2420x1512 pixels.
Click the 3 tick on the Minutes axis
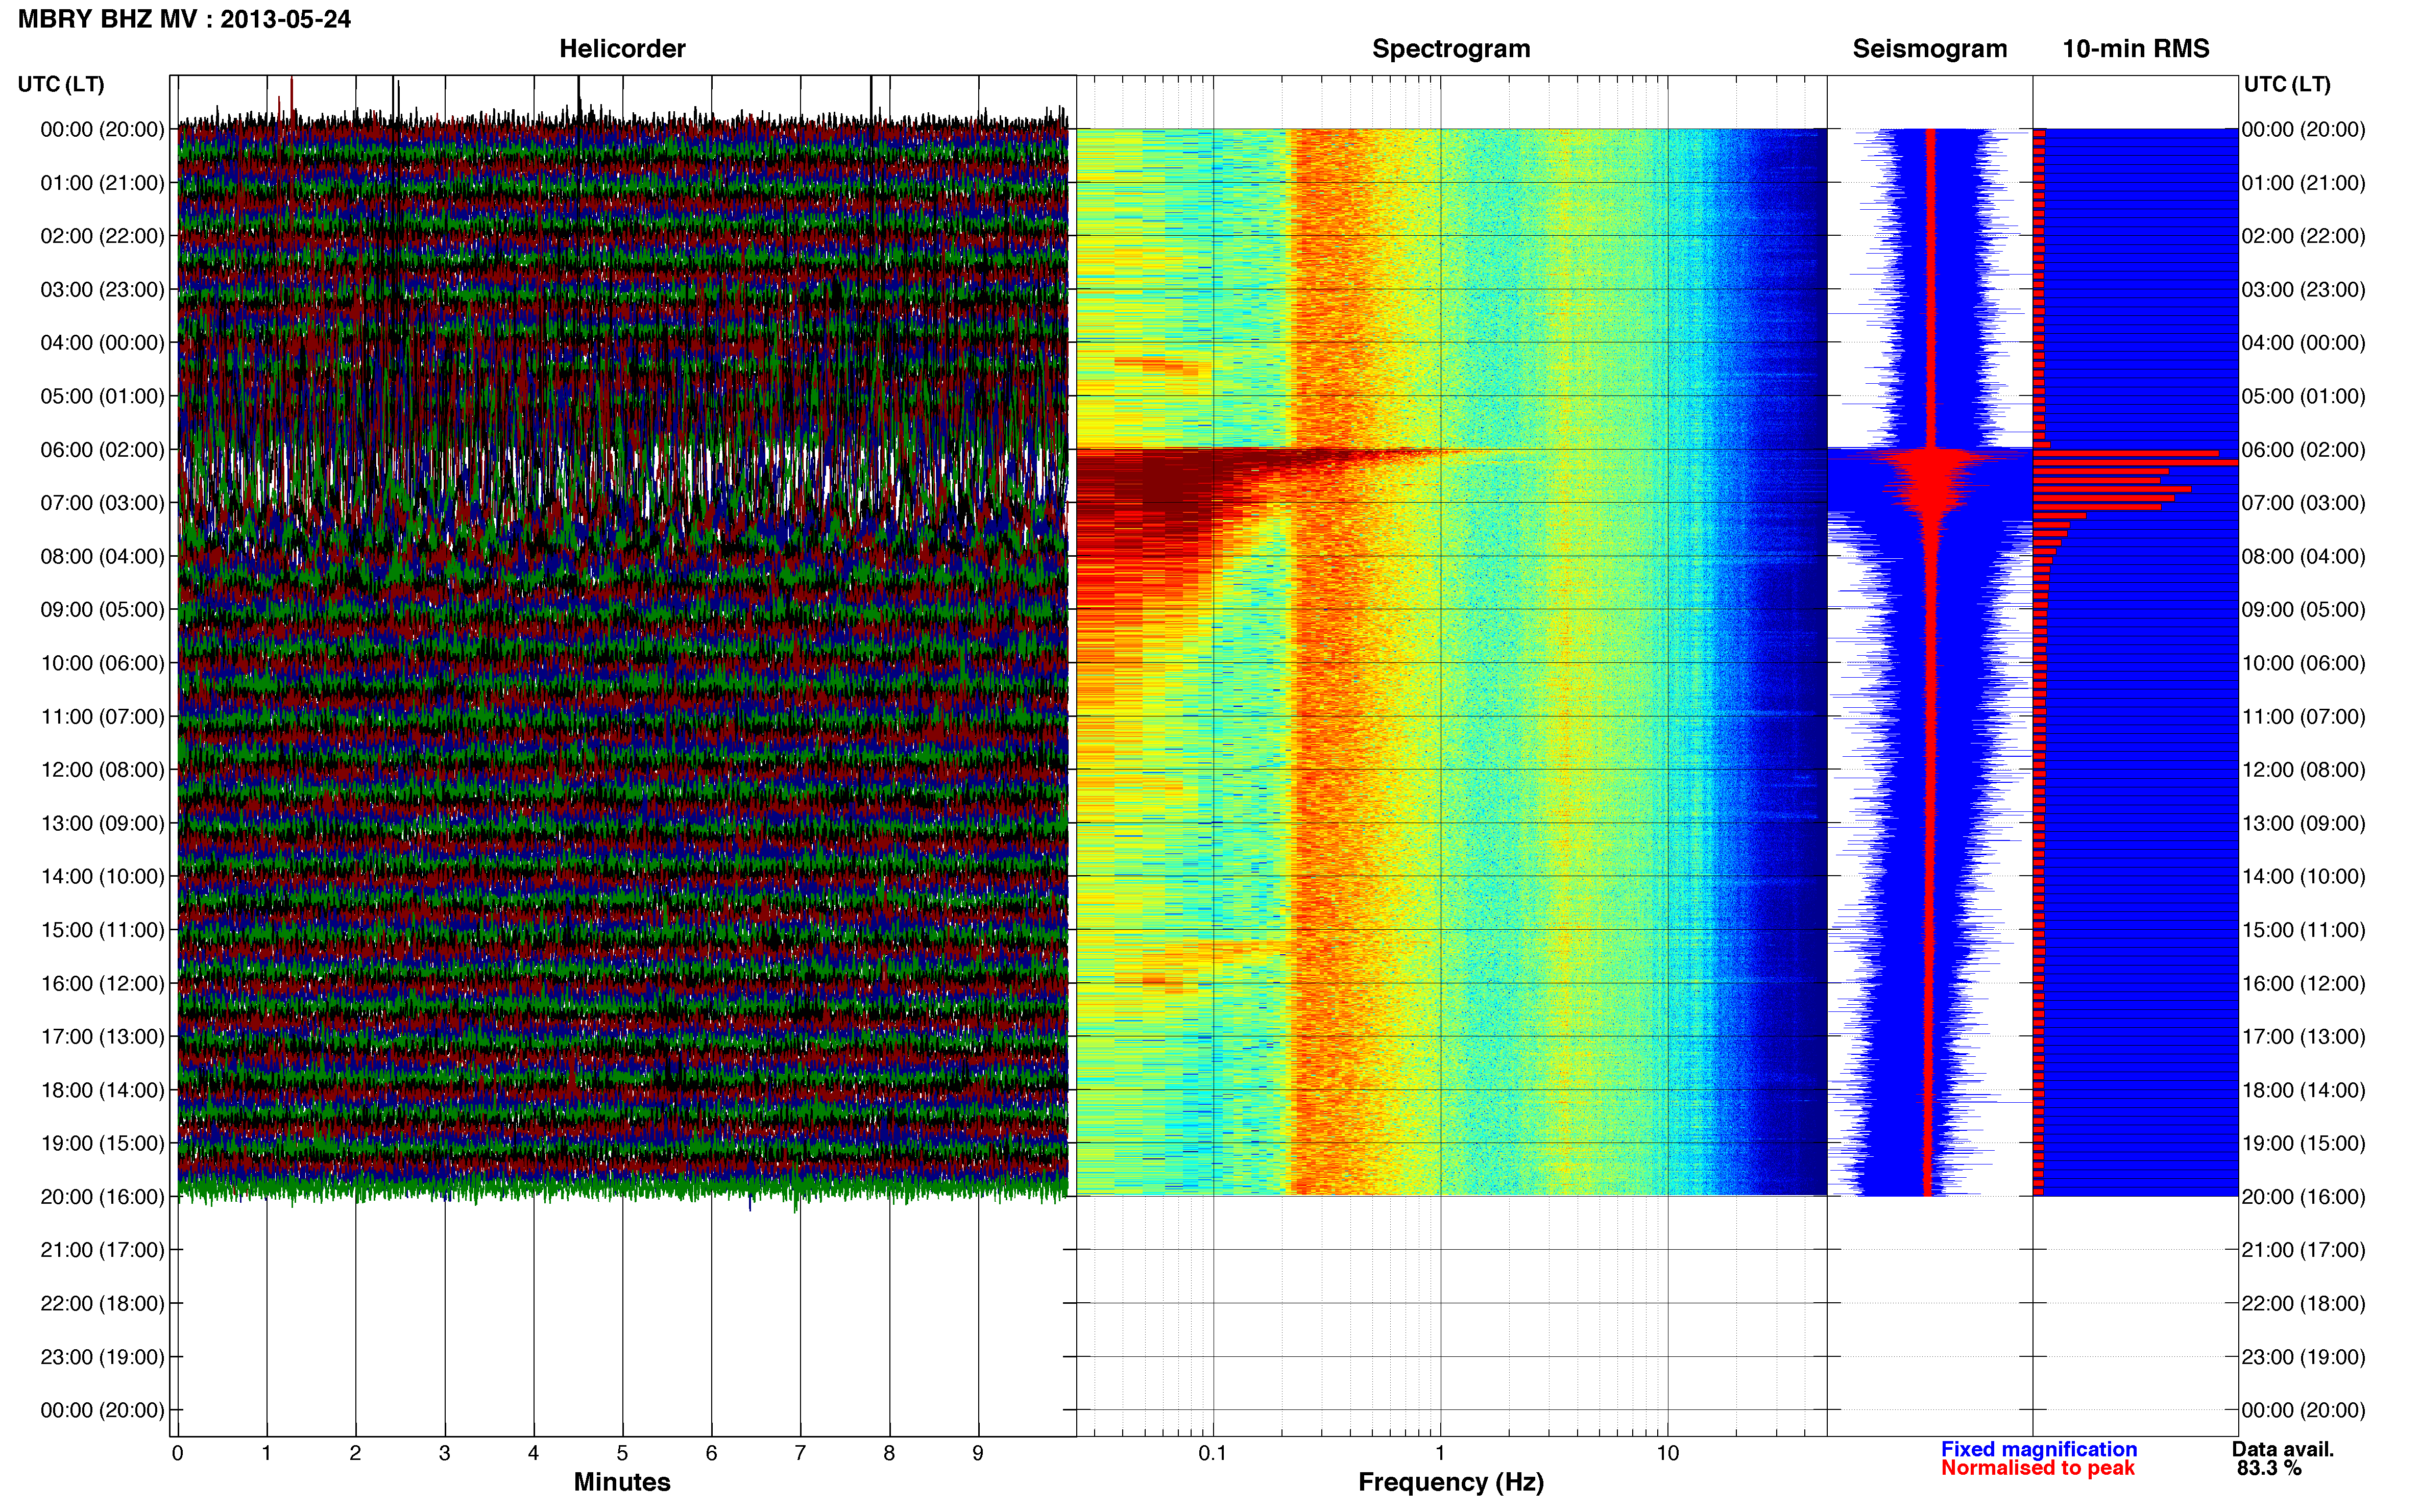[x=444, y=1453]
